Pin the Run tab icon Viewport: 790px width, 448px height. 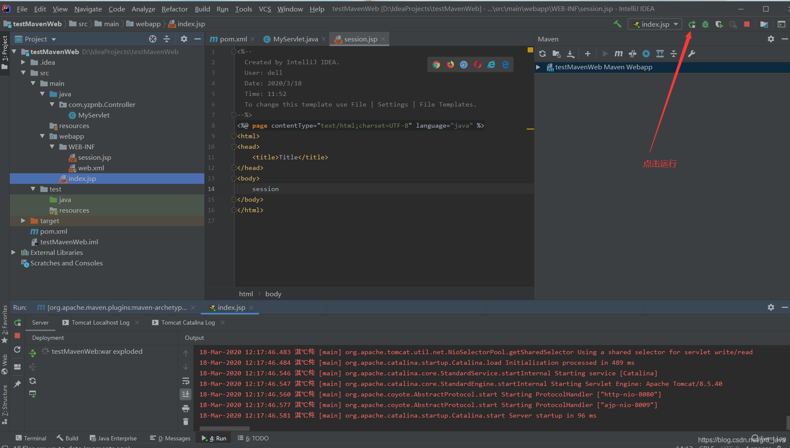pyautogui.click(x=17, y=384)
